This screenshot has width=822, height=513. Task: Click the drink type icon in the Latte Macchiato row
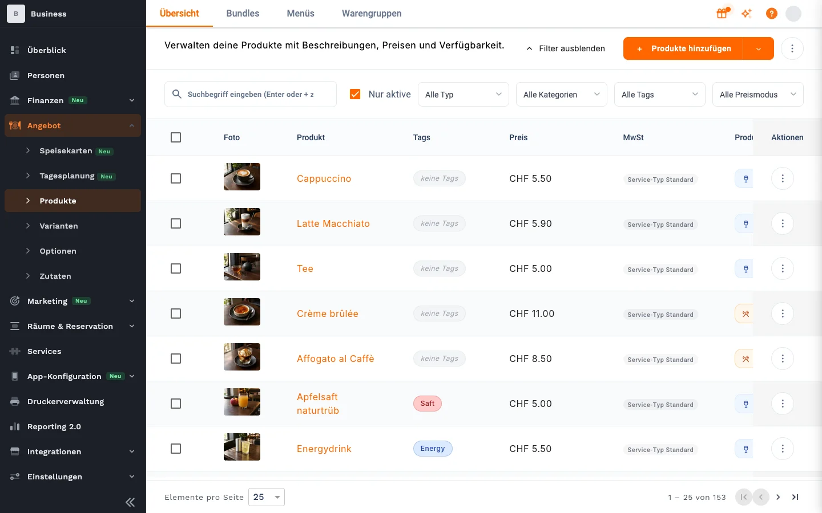744,223
